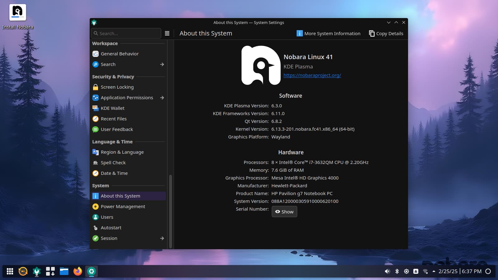Open User Feedback settings
Viewport: 498px width, 280px height.
click(x=129, y=129)
